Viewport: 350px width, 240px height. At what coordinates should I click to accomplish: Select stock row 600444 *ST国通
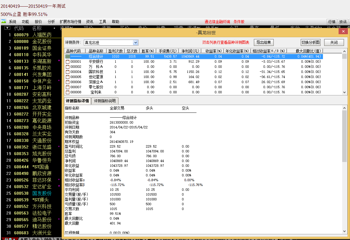click(x=31, y=167)
